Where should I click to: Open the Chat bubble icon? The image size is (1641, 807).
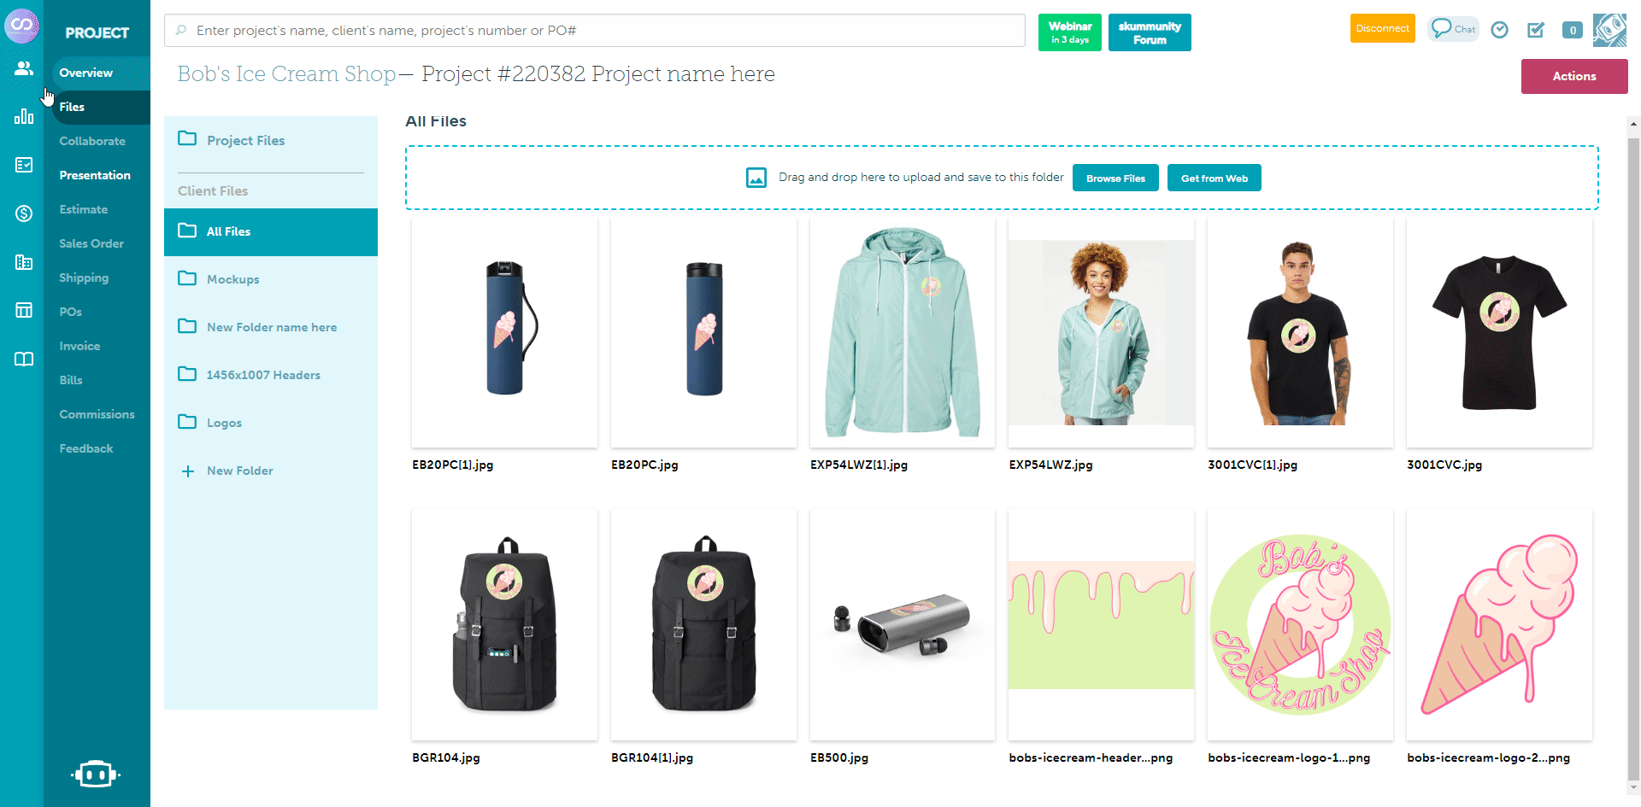(1453, 28)
